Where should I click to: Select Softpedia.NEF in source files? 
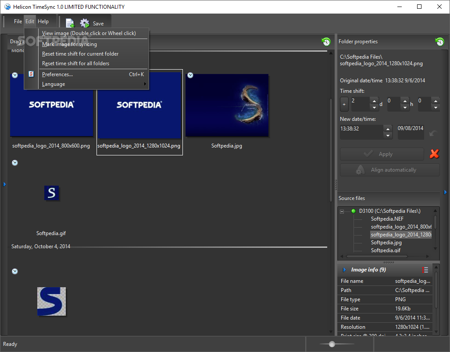click(387, 219)
